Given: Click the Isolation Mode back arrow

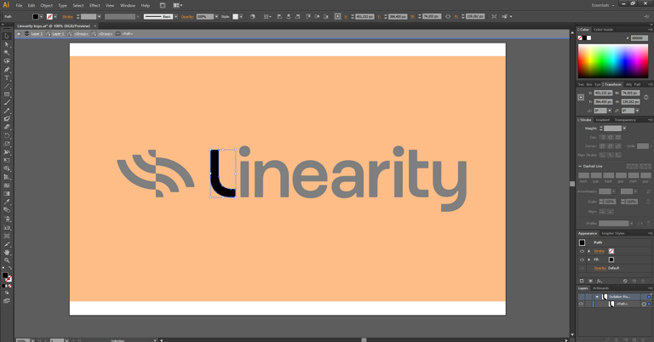Looking at the screenshot, I should [19, 34].
